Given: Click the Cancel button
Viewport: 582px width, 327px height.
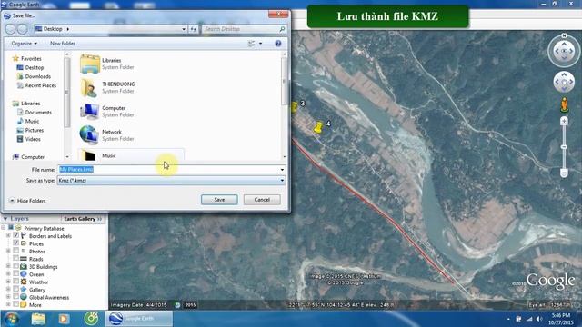Looking at the screenshot, I should (262, 200).
